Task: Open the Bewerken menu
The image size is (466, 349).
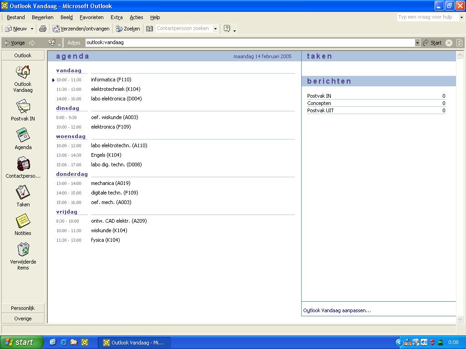Action: [42, 17]
